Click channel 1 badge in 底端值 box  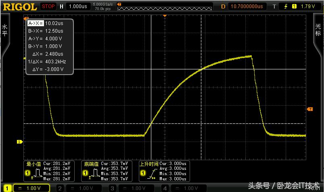(x=85, y=173)
